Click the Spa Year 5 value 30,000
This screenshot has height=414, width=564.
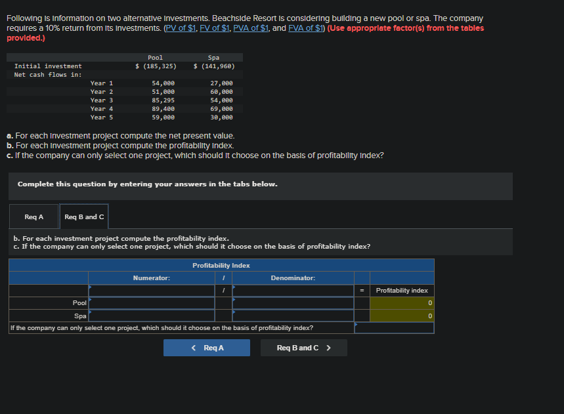221,117
